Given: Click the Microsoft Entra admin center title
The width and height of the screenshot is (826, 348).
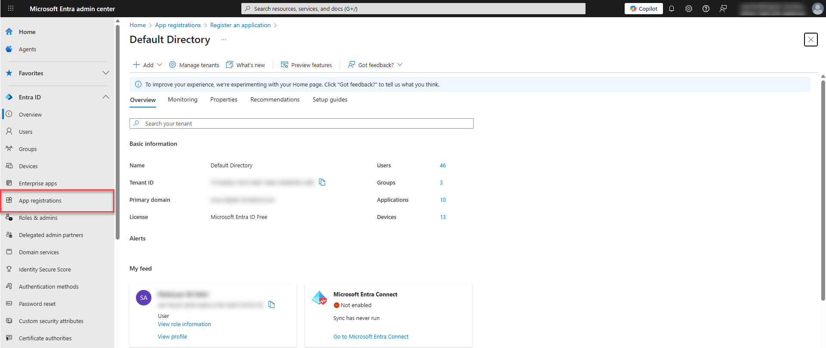Looking at the screenshot, I should (x=72, y=9).
